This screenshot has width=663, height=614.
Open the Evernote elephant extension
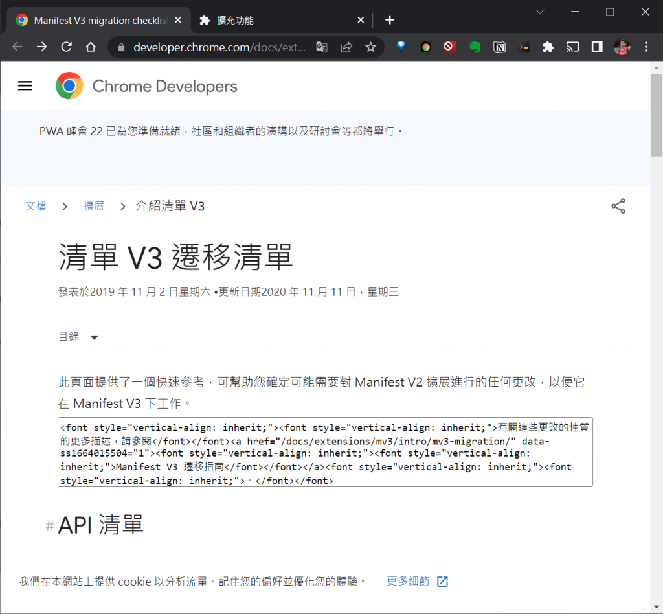pyautogui.click(x=475, y=47)
